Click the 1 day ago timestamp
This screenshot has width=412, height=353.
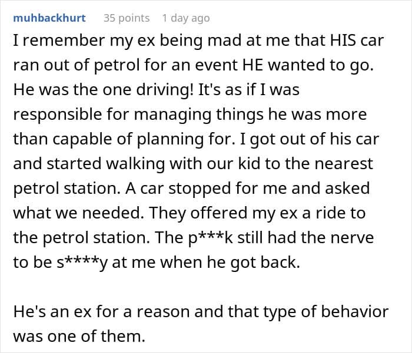(x=186, y=18)
